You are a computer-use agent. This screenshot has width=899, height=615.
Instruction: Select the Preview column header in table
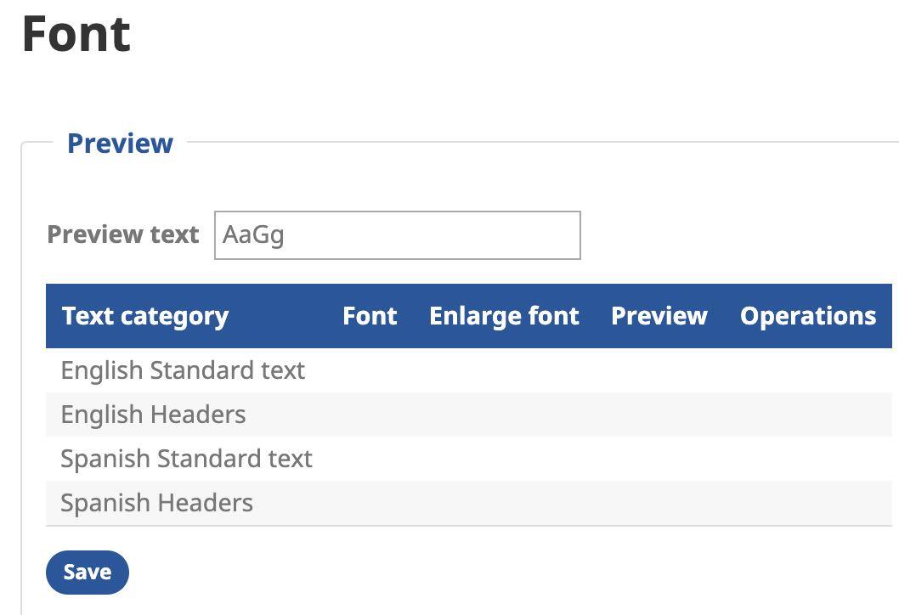coord(659,316)
